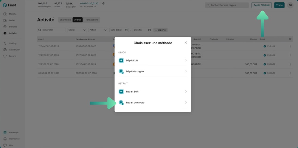
Task: Click info icon in table header
Action: click(290, 39)
